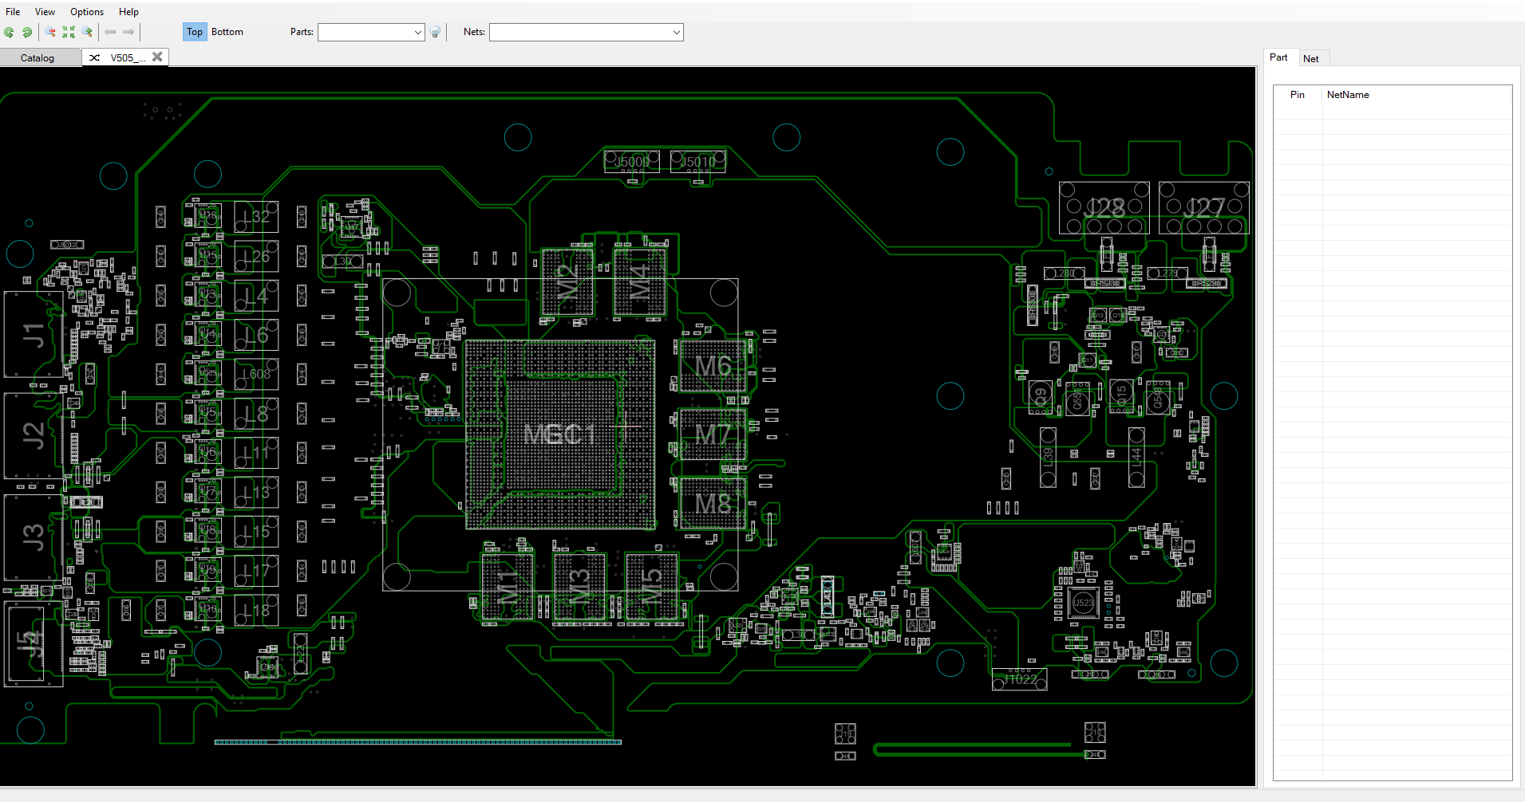Select the Net tab in side panel
This screenshot has width=1525, height=802.
click(x=1311, y=58)
